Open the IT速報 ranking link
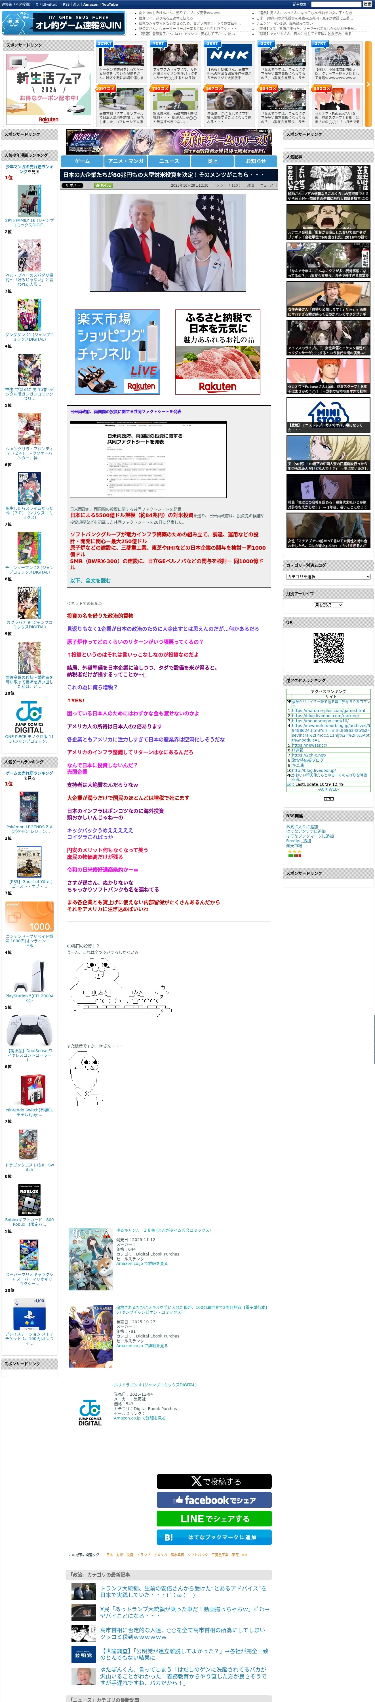The height and width of the screenshot is (1702, 375). pyautogui.click(x=298, y=750)
